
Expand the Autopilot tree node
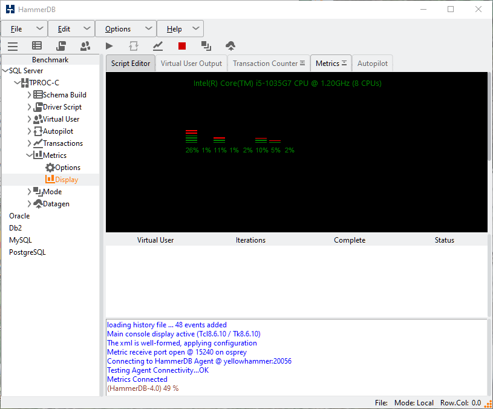tap(29, 131)
